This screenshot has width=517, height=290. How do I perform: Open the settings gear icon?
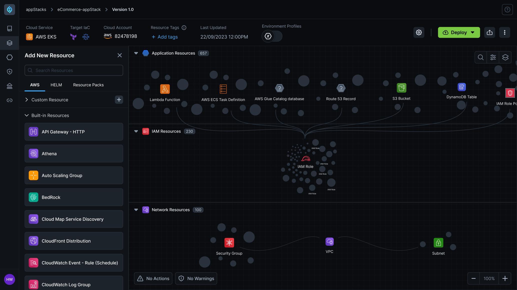tap(419, 32)
